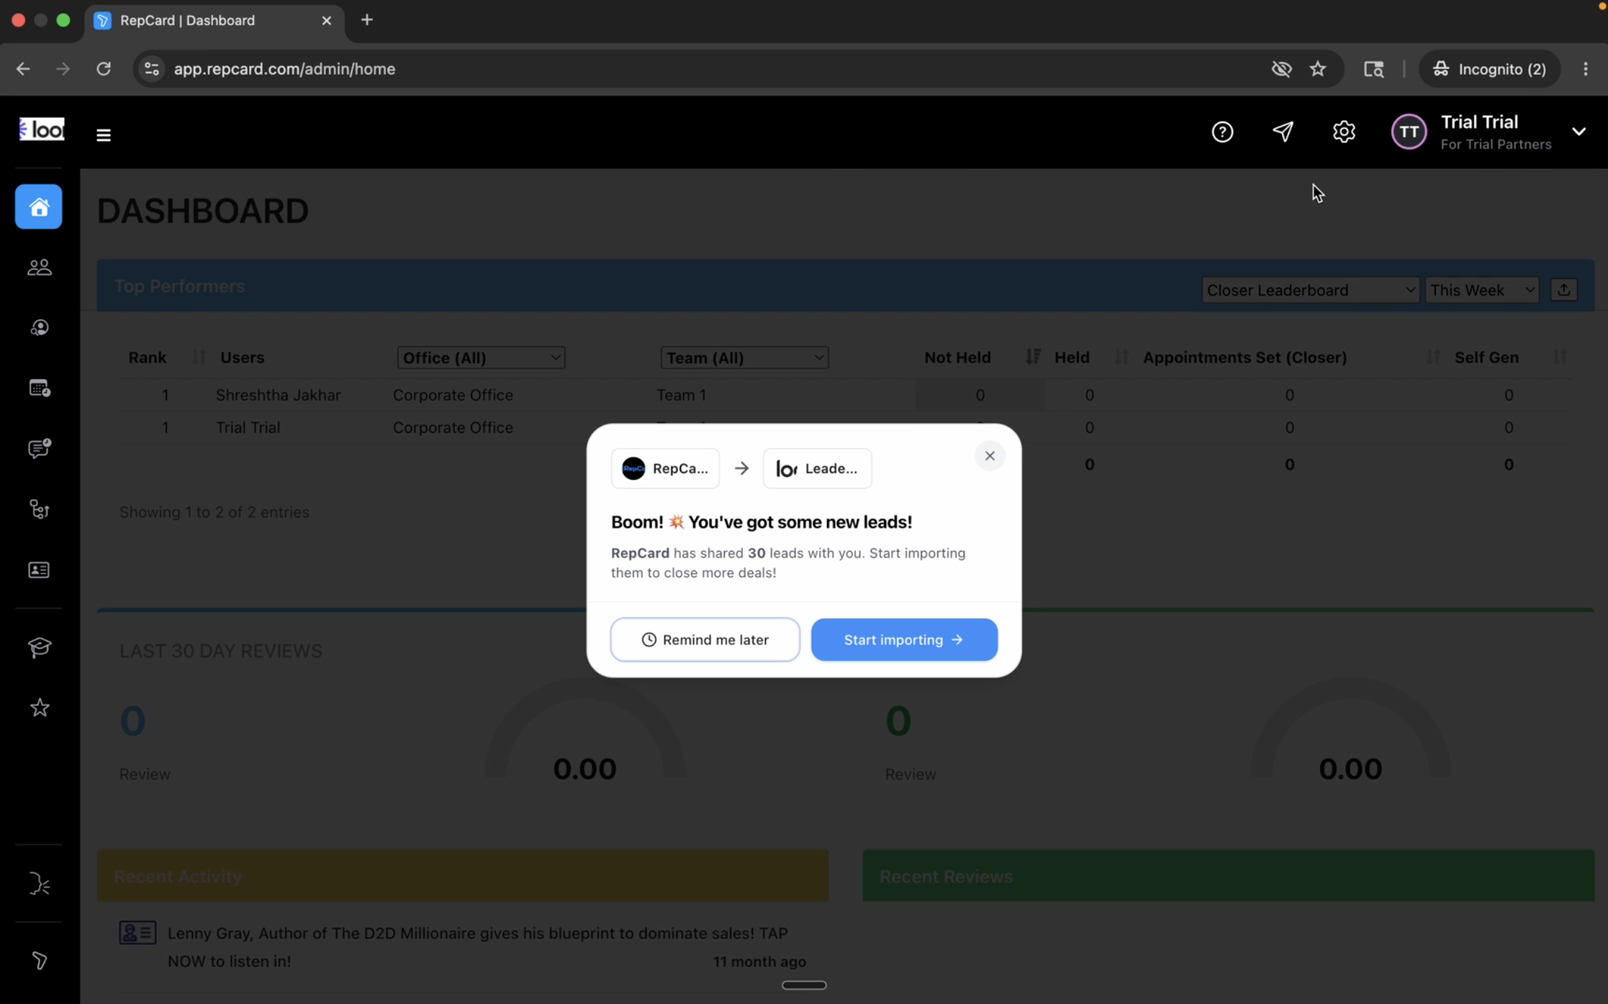Expand the Closer Leaderboard dropdown

pyautogui.click(x=1310, y=290)
